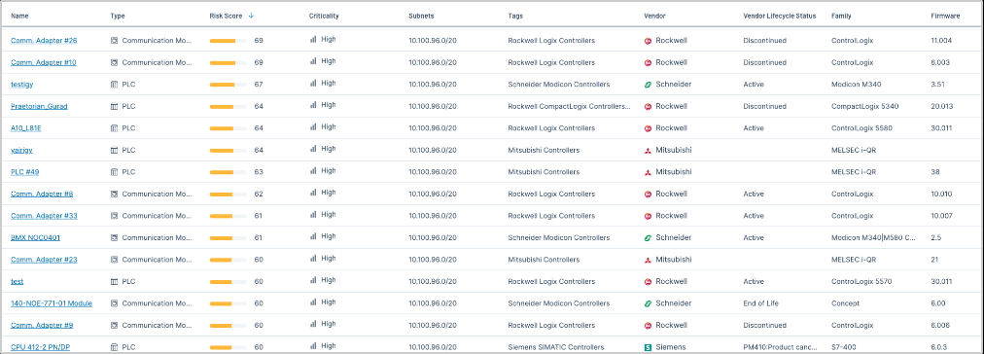The height and width of the screenshot is (354, 984).
Task: Click firmware value 11.004
Action: coord(941,40)
